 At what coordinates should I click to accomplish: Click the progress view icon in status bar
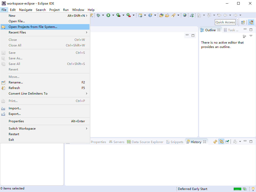[x=245, y=189]
